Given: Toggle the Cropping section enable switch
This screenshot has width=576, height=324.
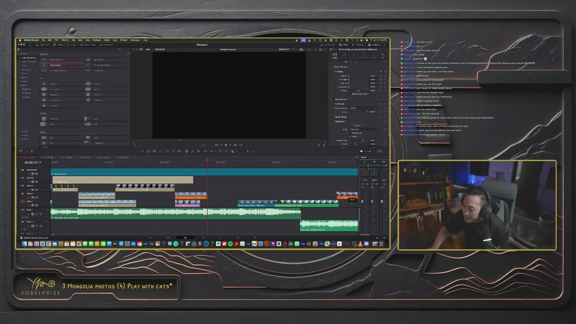Looking at the screenshot, I should coord(333,72).
